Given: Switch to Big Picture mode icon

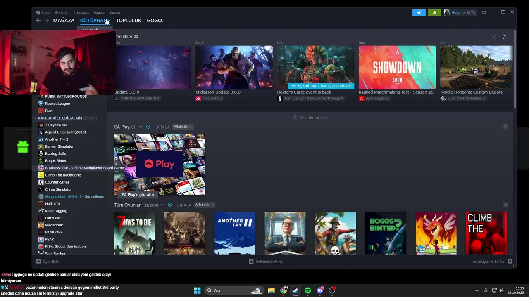Looking at the screenshot, I should click(x=484, y=13).
